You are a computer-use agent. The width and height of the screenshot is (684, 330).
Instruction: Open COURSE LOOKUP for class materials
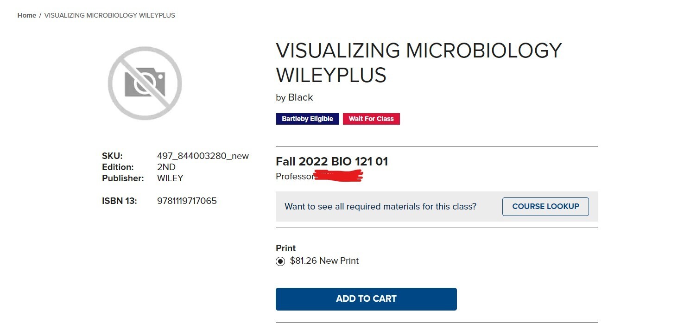click(545, 206)
